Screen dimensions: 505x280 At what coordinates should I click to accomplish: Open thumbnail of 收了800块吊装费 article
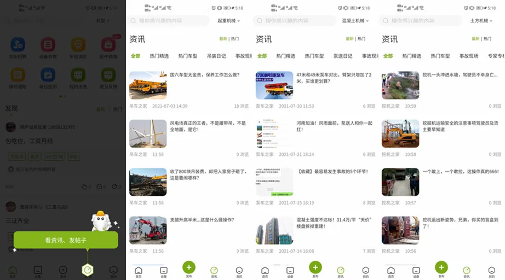[148, 182]
